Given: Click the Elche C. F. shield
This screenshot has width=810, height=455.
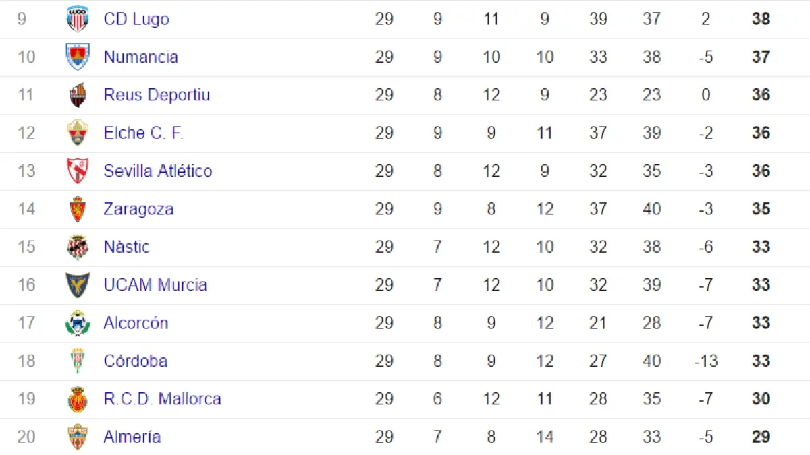Looking at the screenshot, I should pyautogui.click(x=78, y=133).
